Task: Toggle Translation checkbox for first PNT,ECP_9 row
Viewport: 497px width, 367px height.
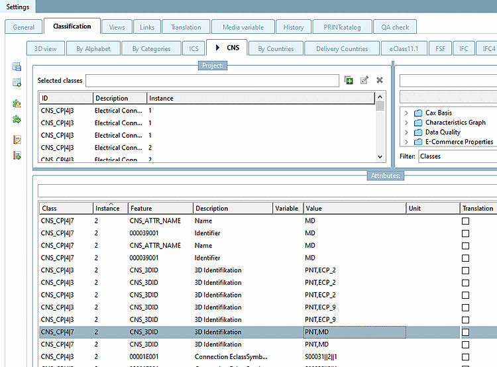Action: click(466, 307)
